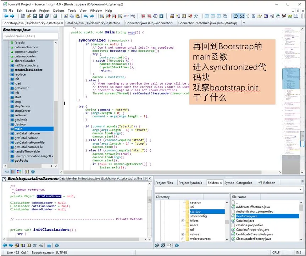Switch to Connector.java file tab
Screen dimensions: 306x256
(149, 23)
